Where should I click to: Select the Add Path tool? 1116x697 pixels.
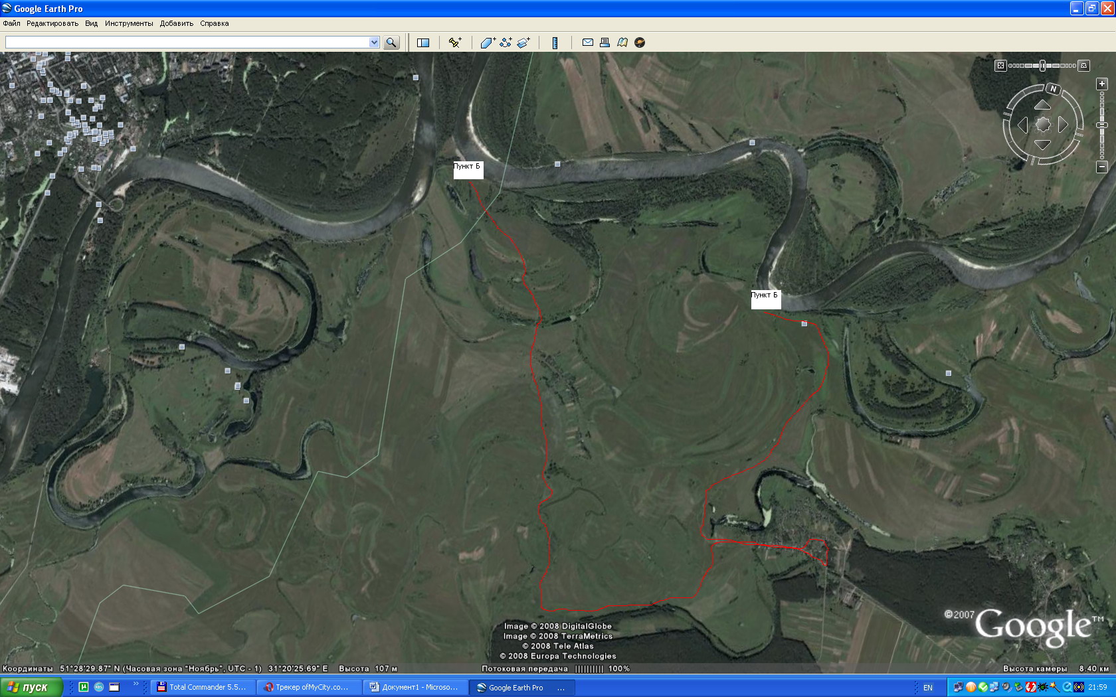click(506, 42)
